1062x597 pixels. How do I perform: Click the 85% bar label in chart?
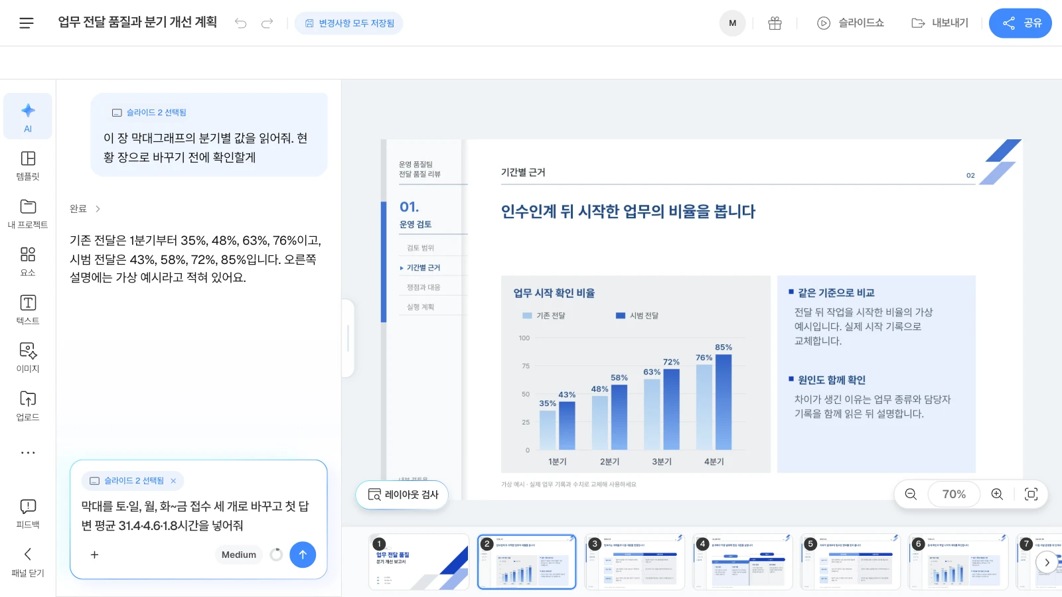coord(723,347)
